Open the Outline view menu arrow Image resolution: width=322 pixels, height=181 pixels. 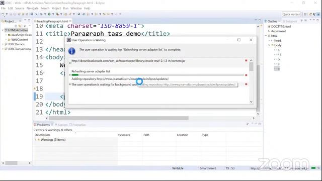point(310,20)
